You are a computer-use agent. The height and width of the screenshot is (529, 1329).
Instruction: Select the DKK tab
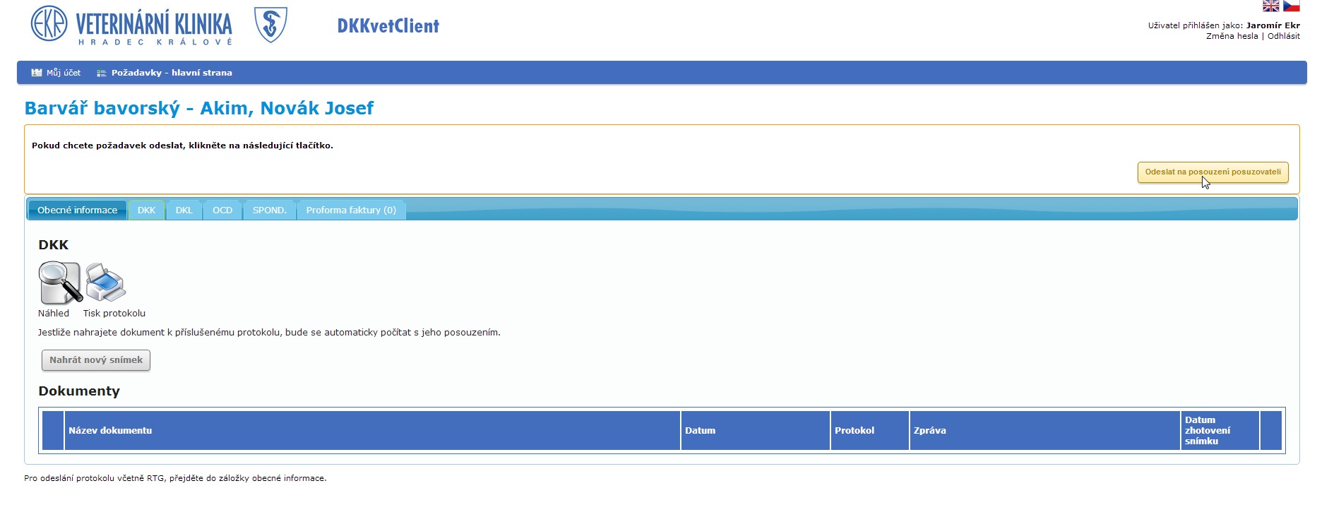(x=146, y=210)
